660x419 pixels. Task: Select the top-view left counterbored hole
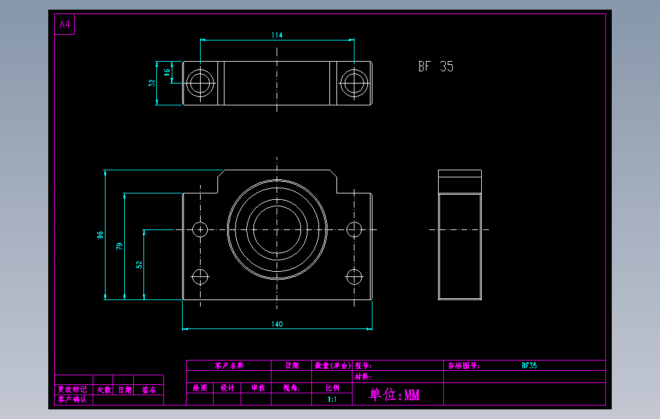200,83
